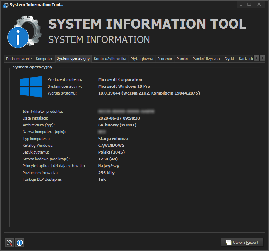Select the Pamięć tab
Viewport: 269px width, 251px height.
pos(183,59)
